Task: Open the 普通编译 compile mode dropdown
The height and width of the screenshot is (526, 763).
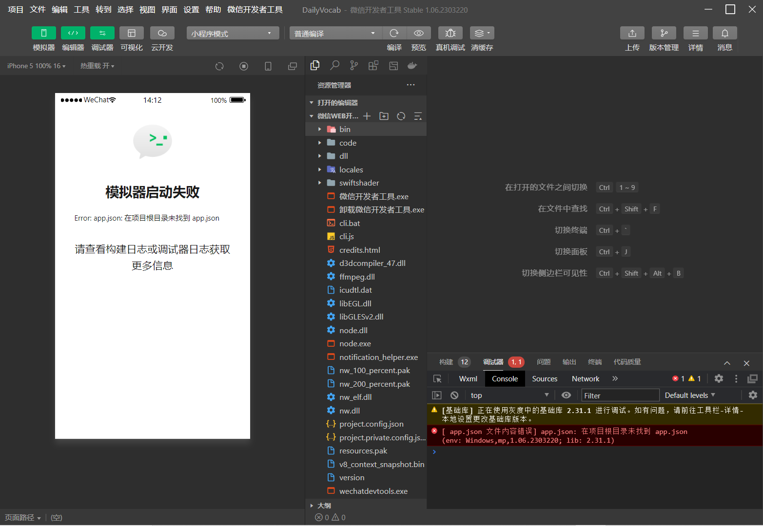Action: [336, 33]
